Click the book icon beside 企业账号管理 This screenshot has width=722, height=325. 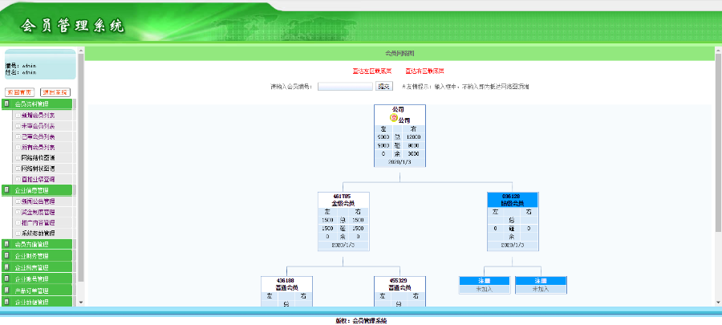(7, 278)
